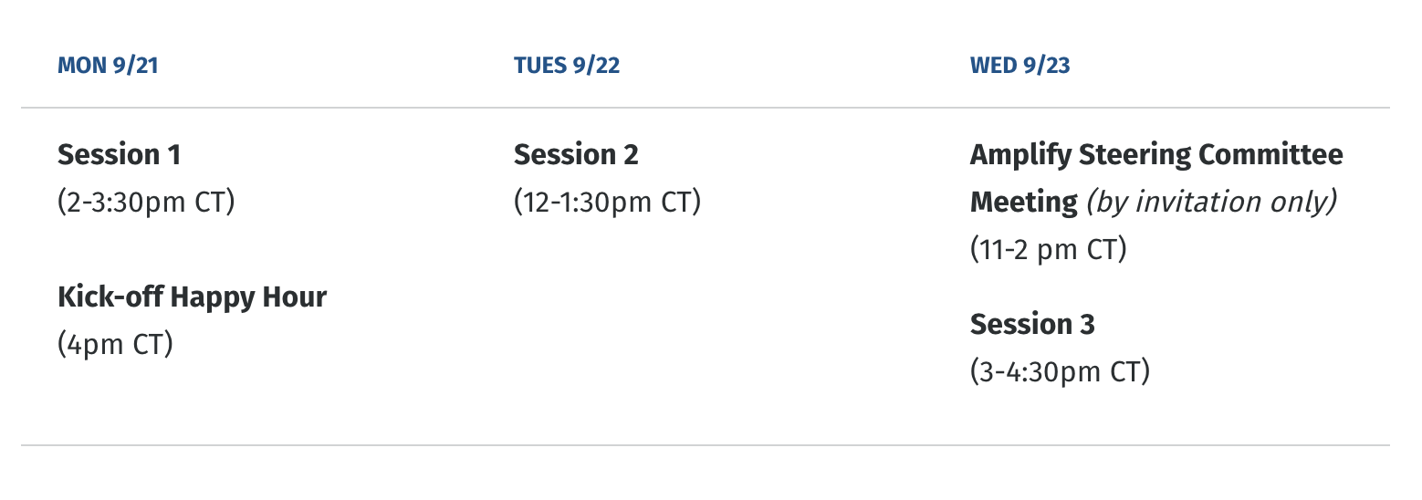The image size is (1422, 500).
Task: Click the bottom divider line of the schedule
Action: click(x=705, y=445)
